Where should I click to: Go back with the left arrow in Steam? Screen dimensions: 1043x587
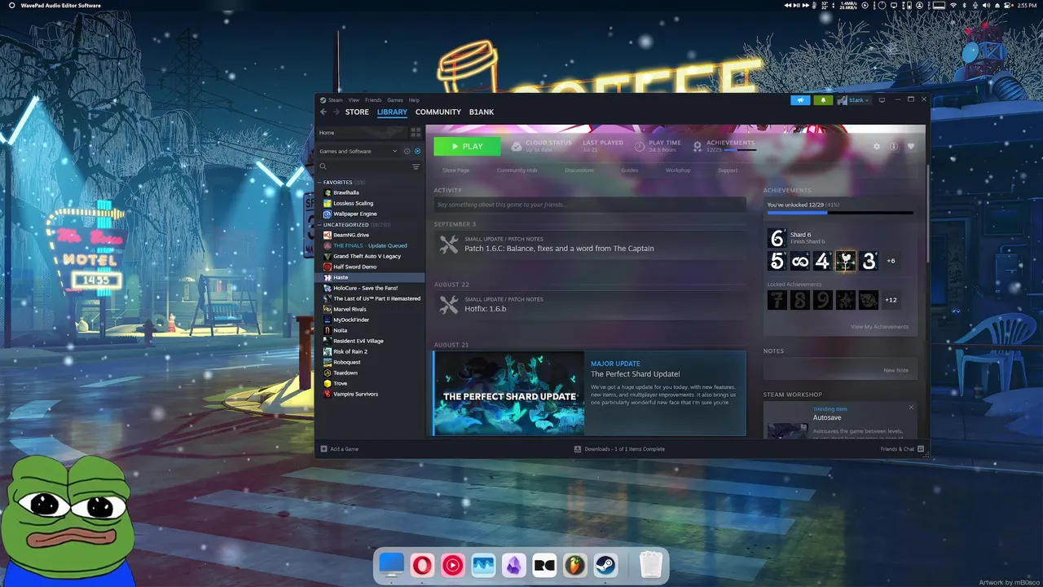click(x=323, y=112)
